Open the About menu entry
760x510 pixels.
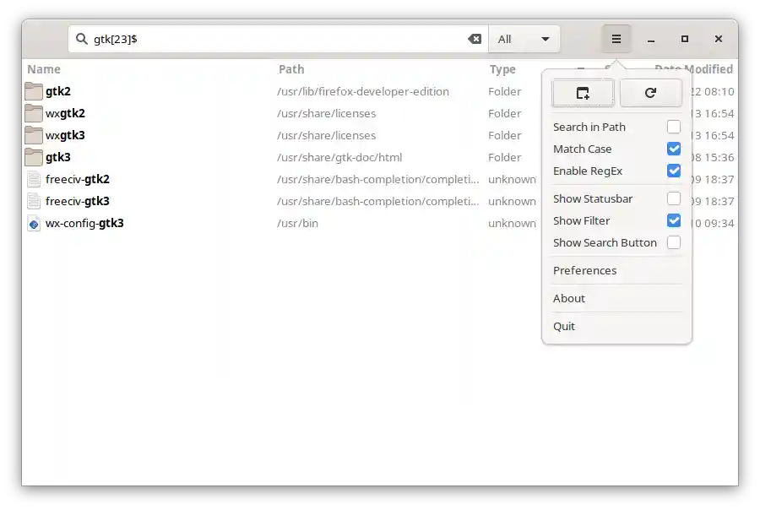click(569, 298)
